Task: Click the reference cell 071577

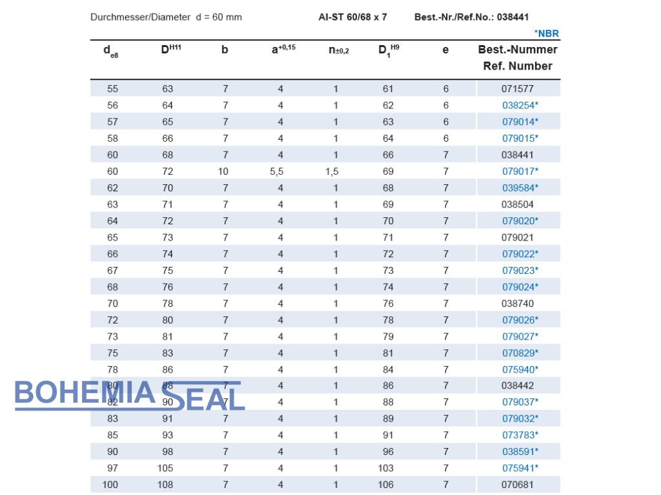Action: pyautogui.click(x=518, y=89)
